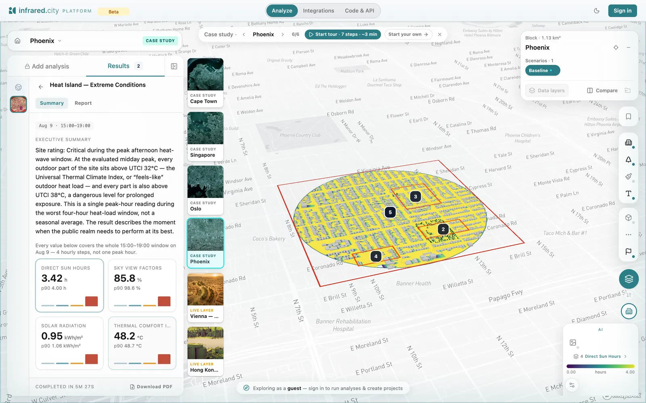Image resolution: width=646 pixels, height=403 pixels.
Task: Click the bookmark icon on right toolbar
Action: 628,116
